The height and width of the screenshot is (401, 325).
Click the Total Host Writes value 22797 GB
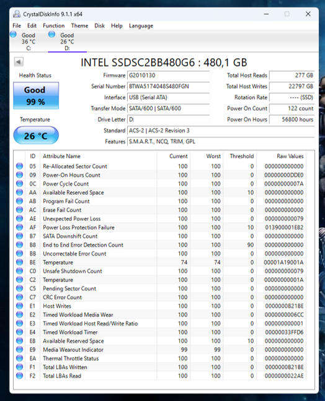click(x=292, y=87)
